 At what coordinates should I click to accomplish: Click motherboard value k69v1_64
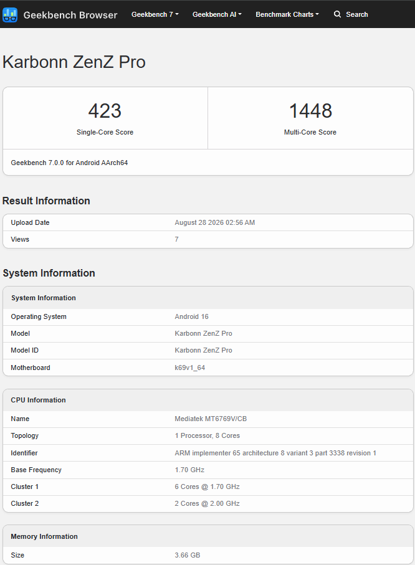point(189,368)
